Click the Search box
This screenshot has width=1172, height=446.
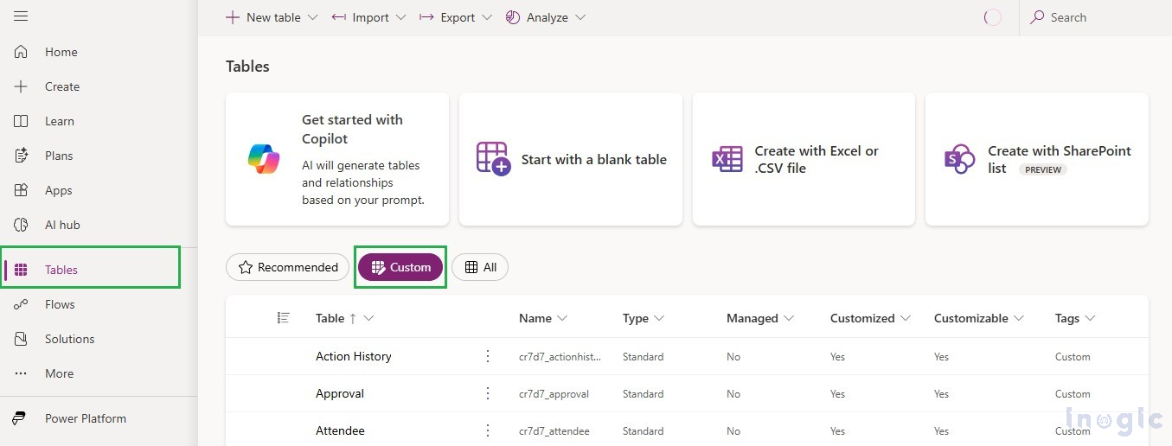click(1096, 17)
